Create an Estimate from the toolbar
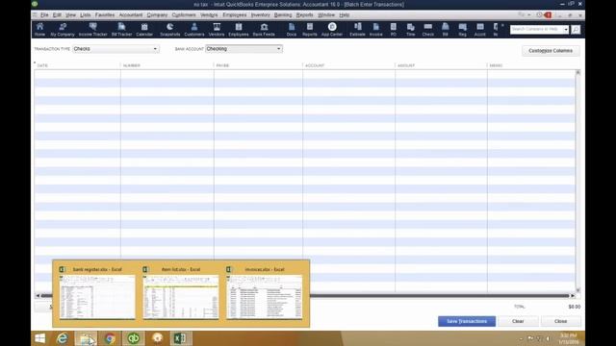 (x=357, y=30)
